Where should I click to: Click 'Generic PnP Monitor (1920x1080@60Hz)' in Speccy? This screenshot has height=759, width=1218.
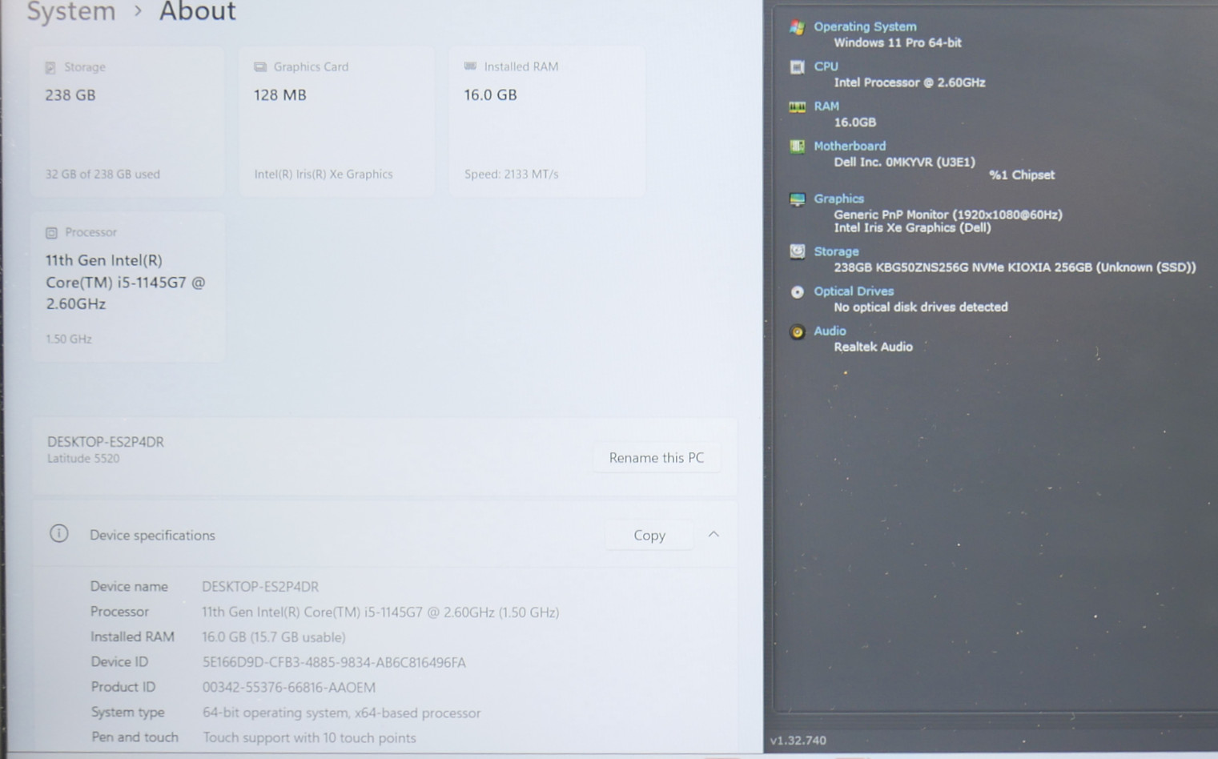[948, 215]
